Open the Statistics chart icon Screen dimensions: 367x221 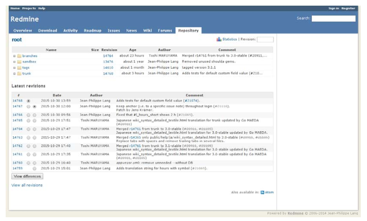219,39
